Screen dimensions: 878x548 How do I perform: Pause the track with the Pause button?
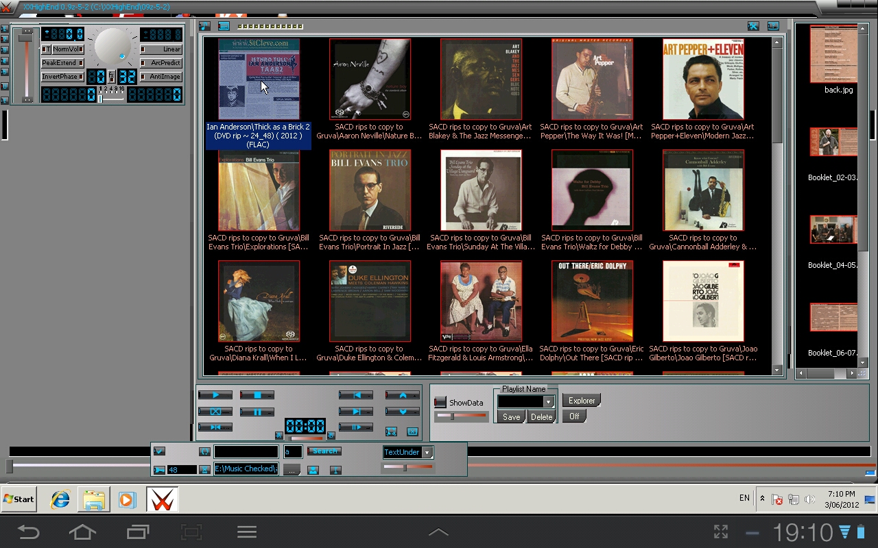tap(257, 412)
